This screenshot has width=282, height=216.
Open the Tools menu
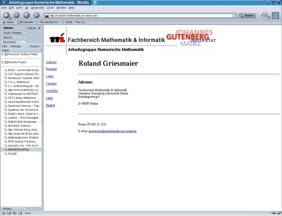pos(50,8)
